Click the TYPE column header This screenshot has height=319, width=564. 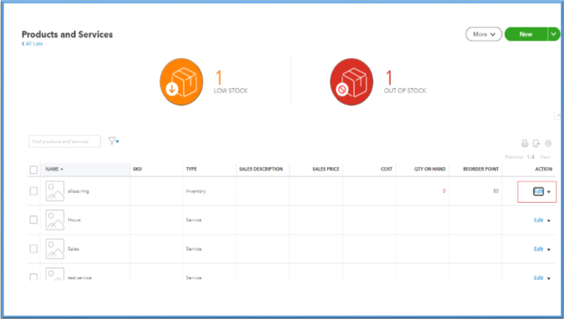coord(191,169)
